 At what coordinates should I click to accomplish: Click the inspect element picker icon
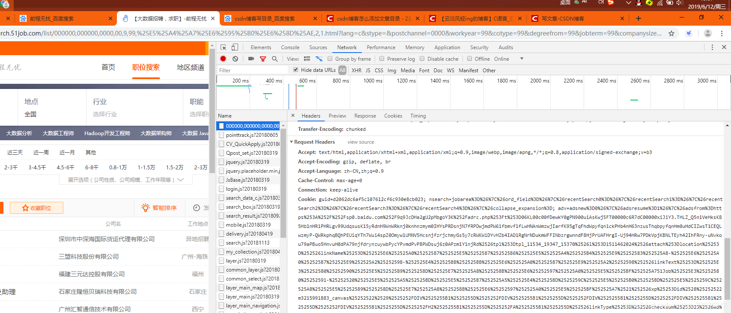pyautogui.click(x=223, y=47)
